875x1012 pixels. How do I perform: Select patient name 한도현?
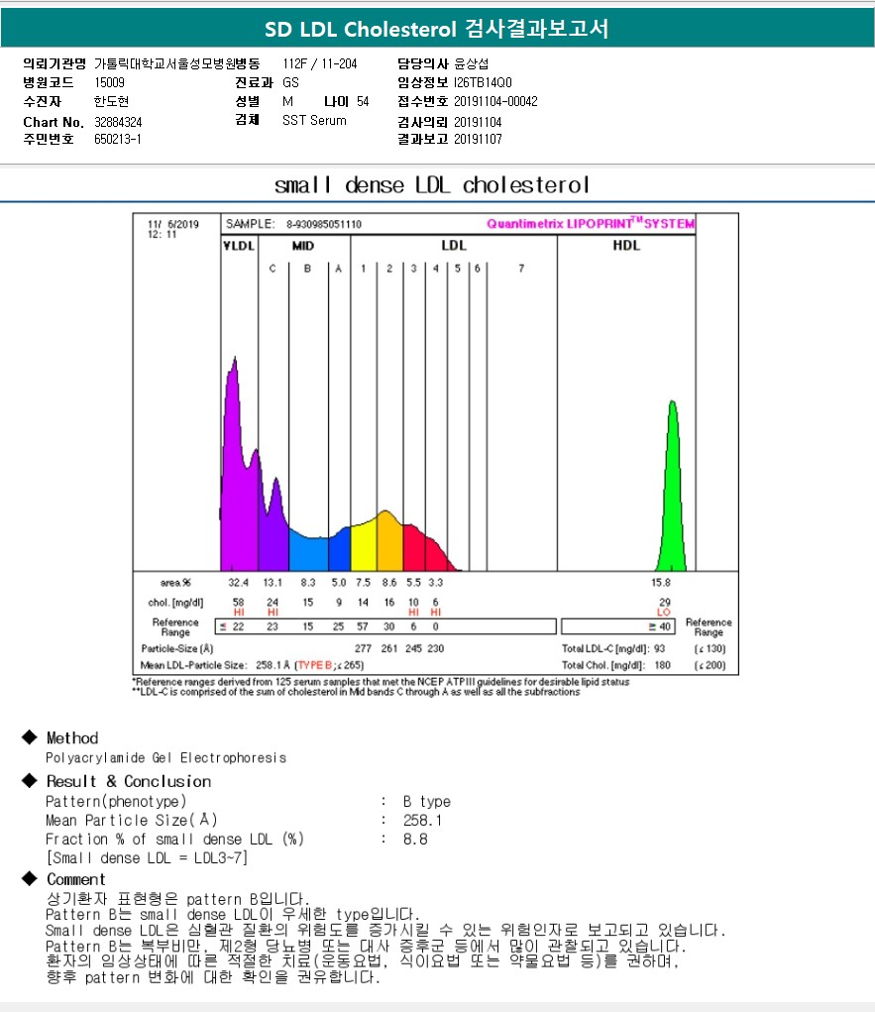[x=111, y=101]
